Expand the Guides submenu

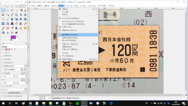[78, 53]
